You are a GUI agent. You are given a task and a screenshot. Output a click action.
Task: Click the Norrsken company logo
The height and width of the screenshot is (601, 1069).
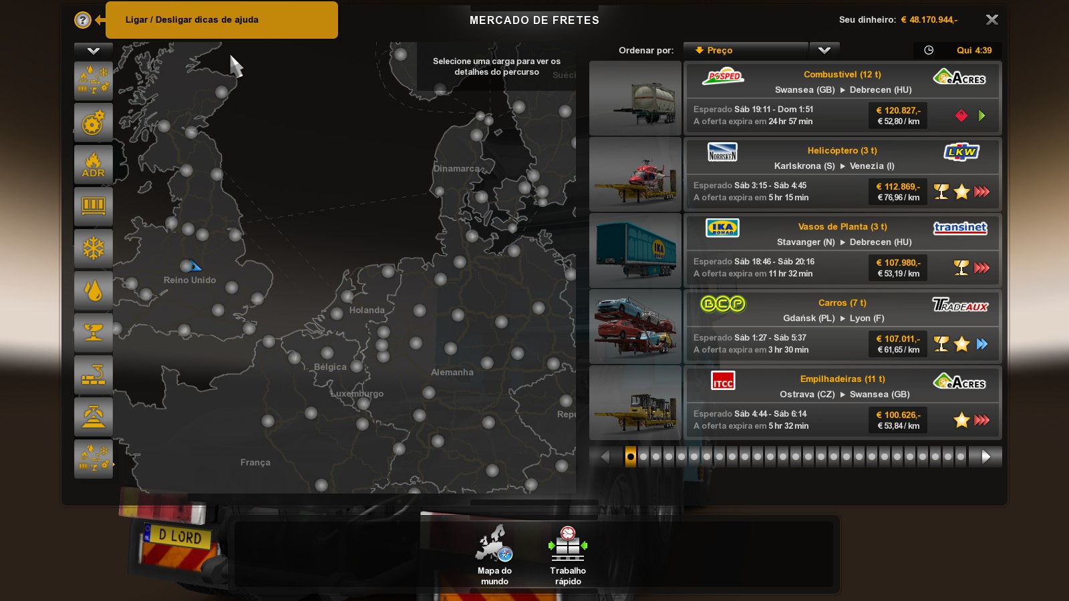(x=722, y=152)
